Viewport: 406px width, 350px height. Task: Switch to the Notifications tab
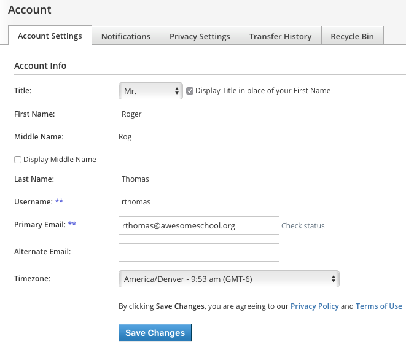pyautogui.click(x=126, y=36)
